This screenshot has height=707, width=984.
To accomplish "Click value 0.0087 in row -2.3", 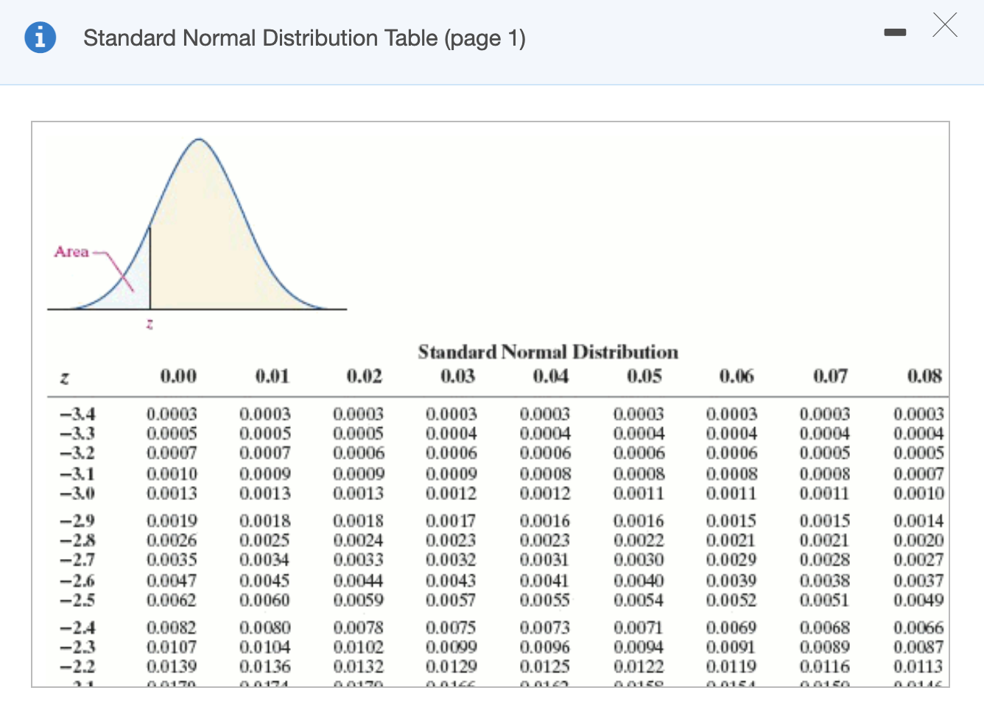I will [918, 647].
